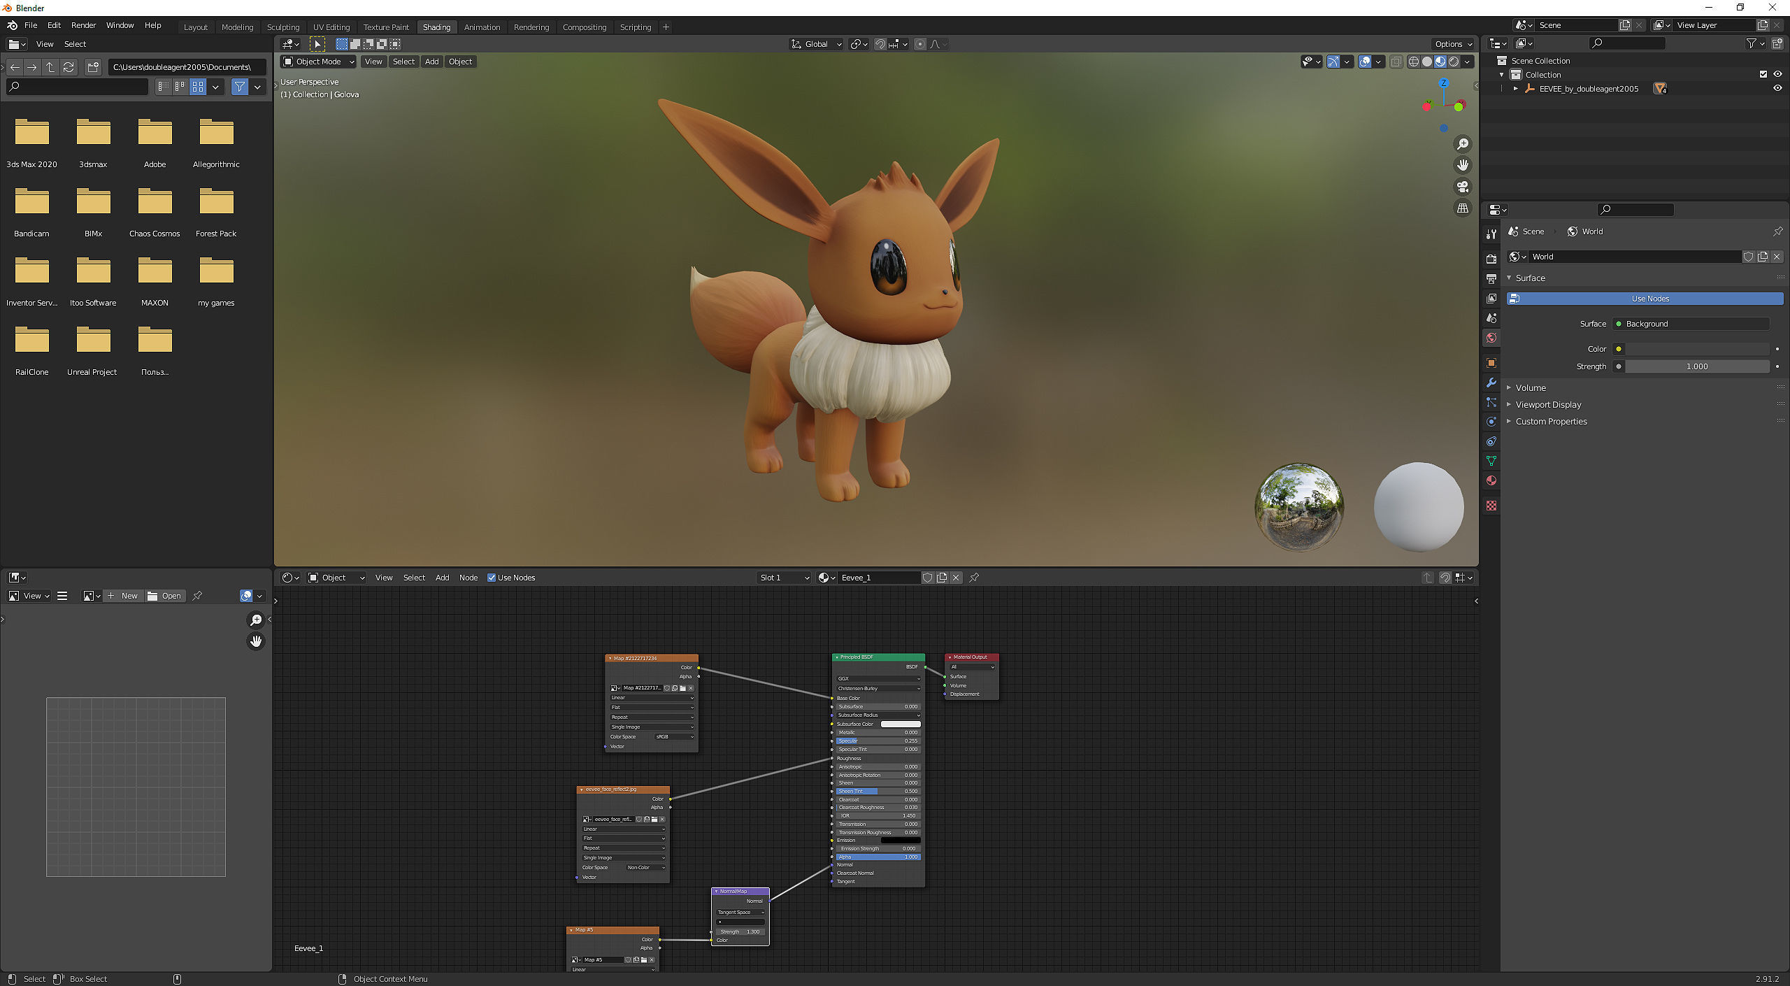1790x986 pixels.
Task: Click New image button in image editor
Action: 123,596
